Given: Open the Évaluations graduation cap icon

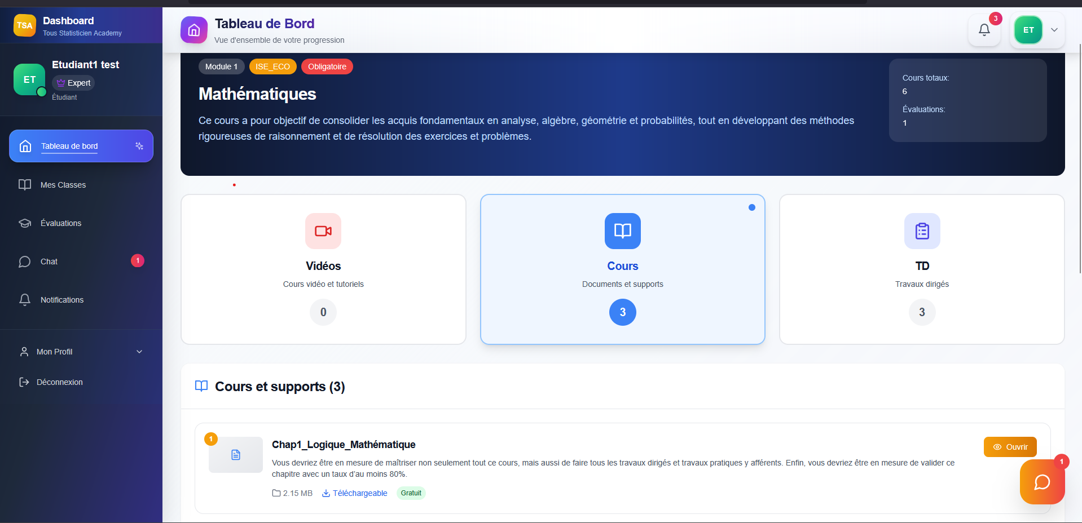Looking at the screenshot, I should 25,223.
